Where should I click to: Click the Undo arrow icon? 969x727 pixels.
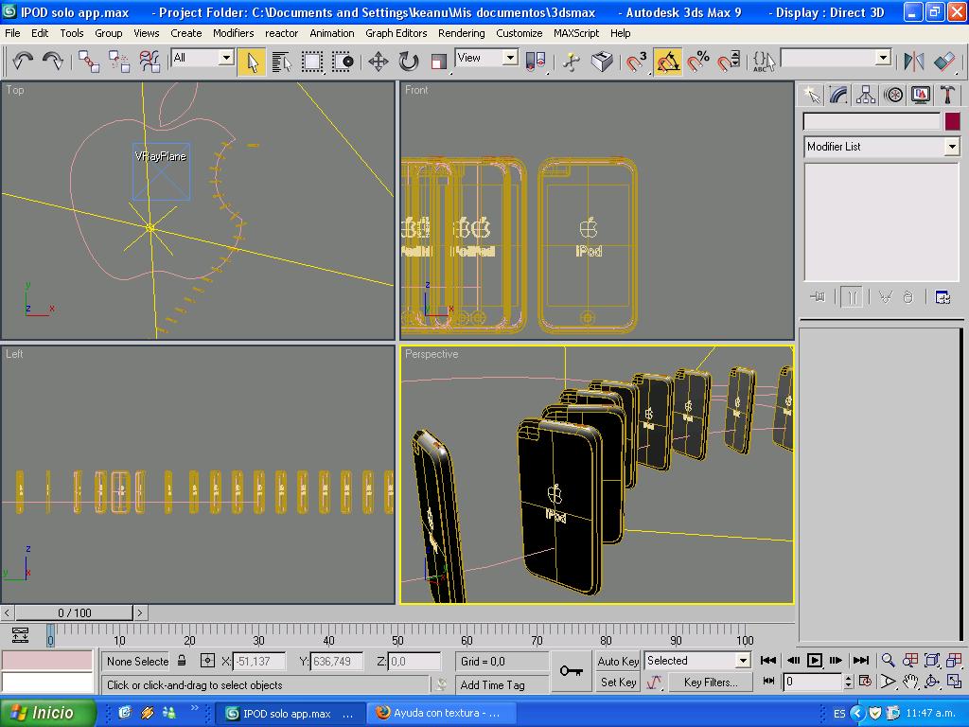23,62
